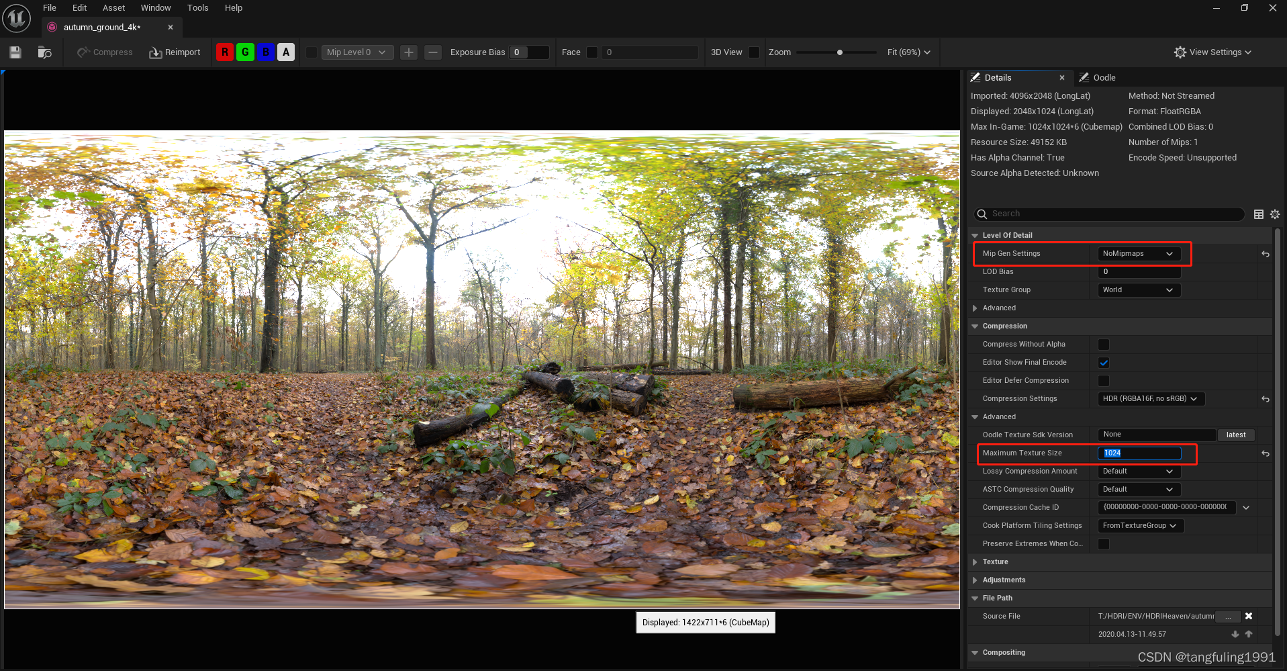1287x671 pixels.
Task: Enable the Face checkbox
Action: (x=592, y=52)
